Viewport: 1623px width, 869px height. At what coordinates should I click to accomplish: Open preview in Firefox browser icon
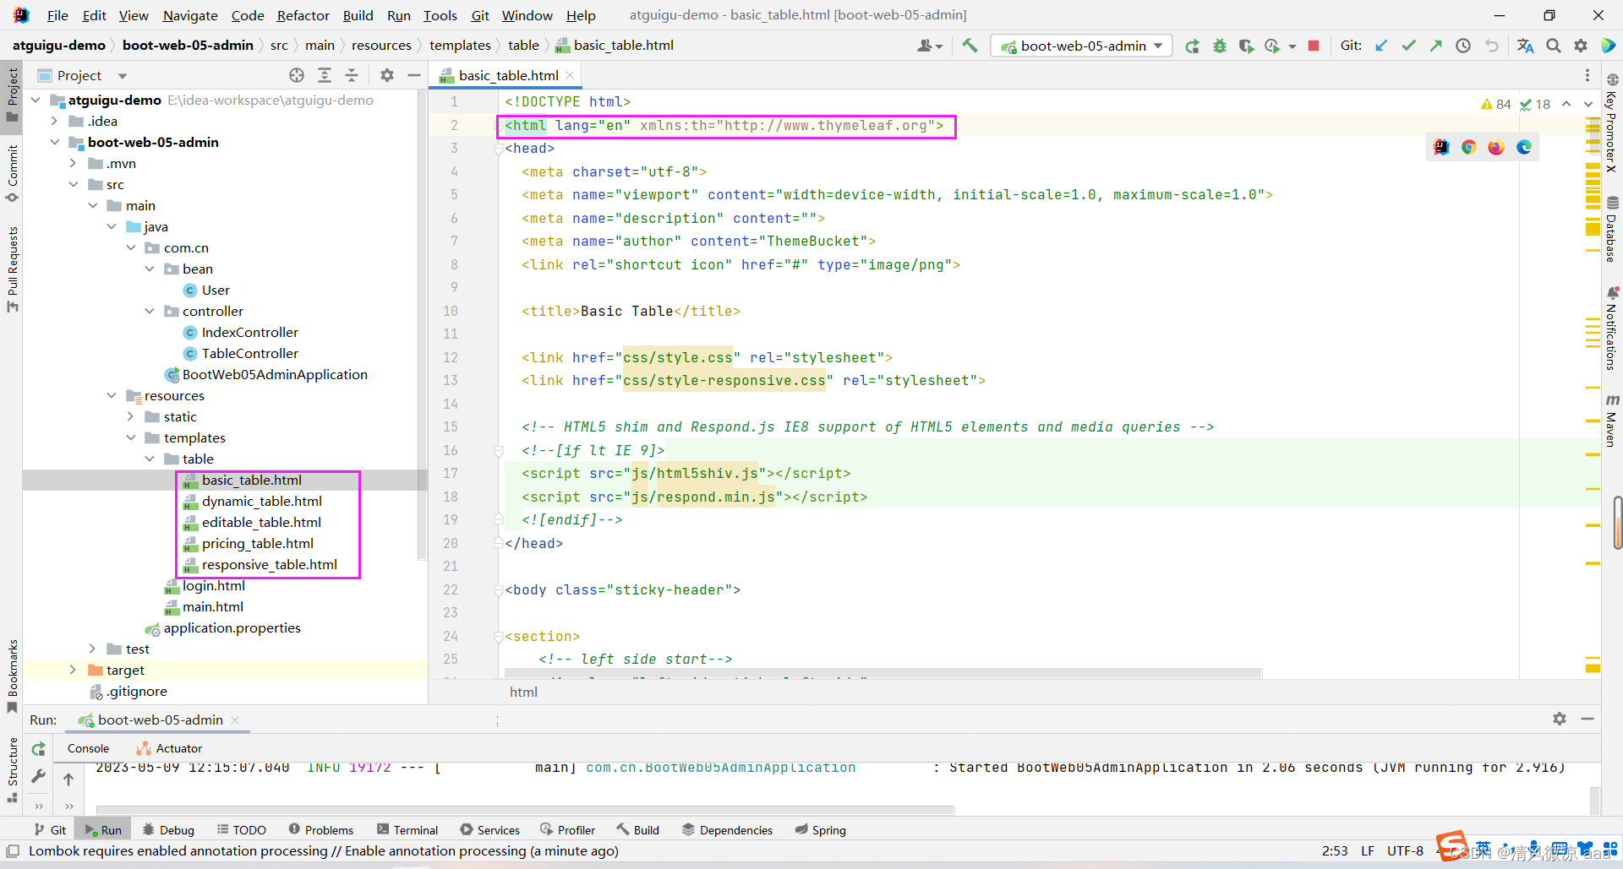pyautogui.click(x=1496, y=147)
